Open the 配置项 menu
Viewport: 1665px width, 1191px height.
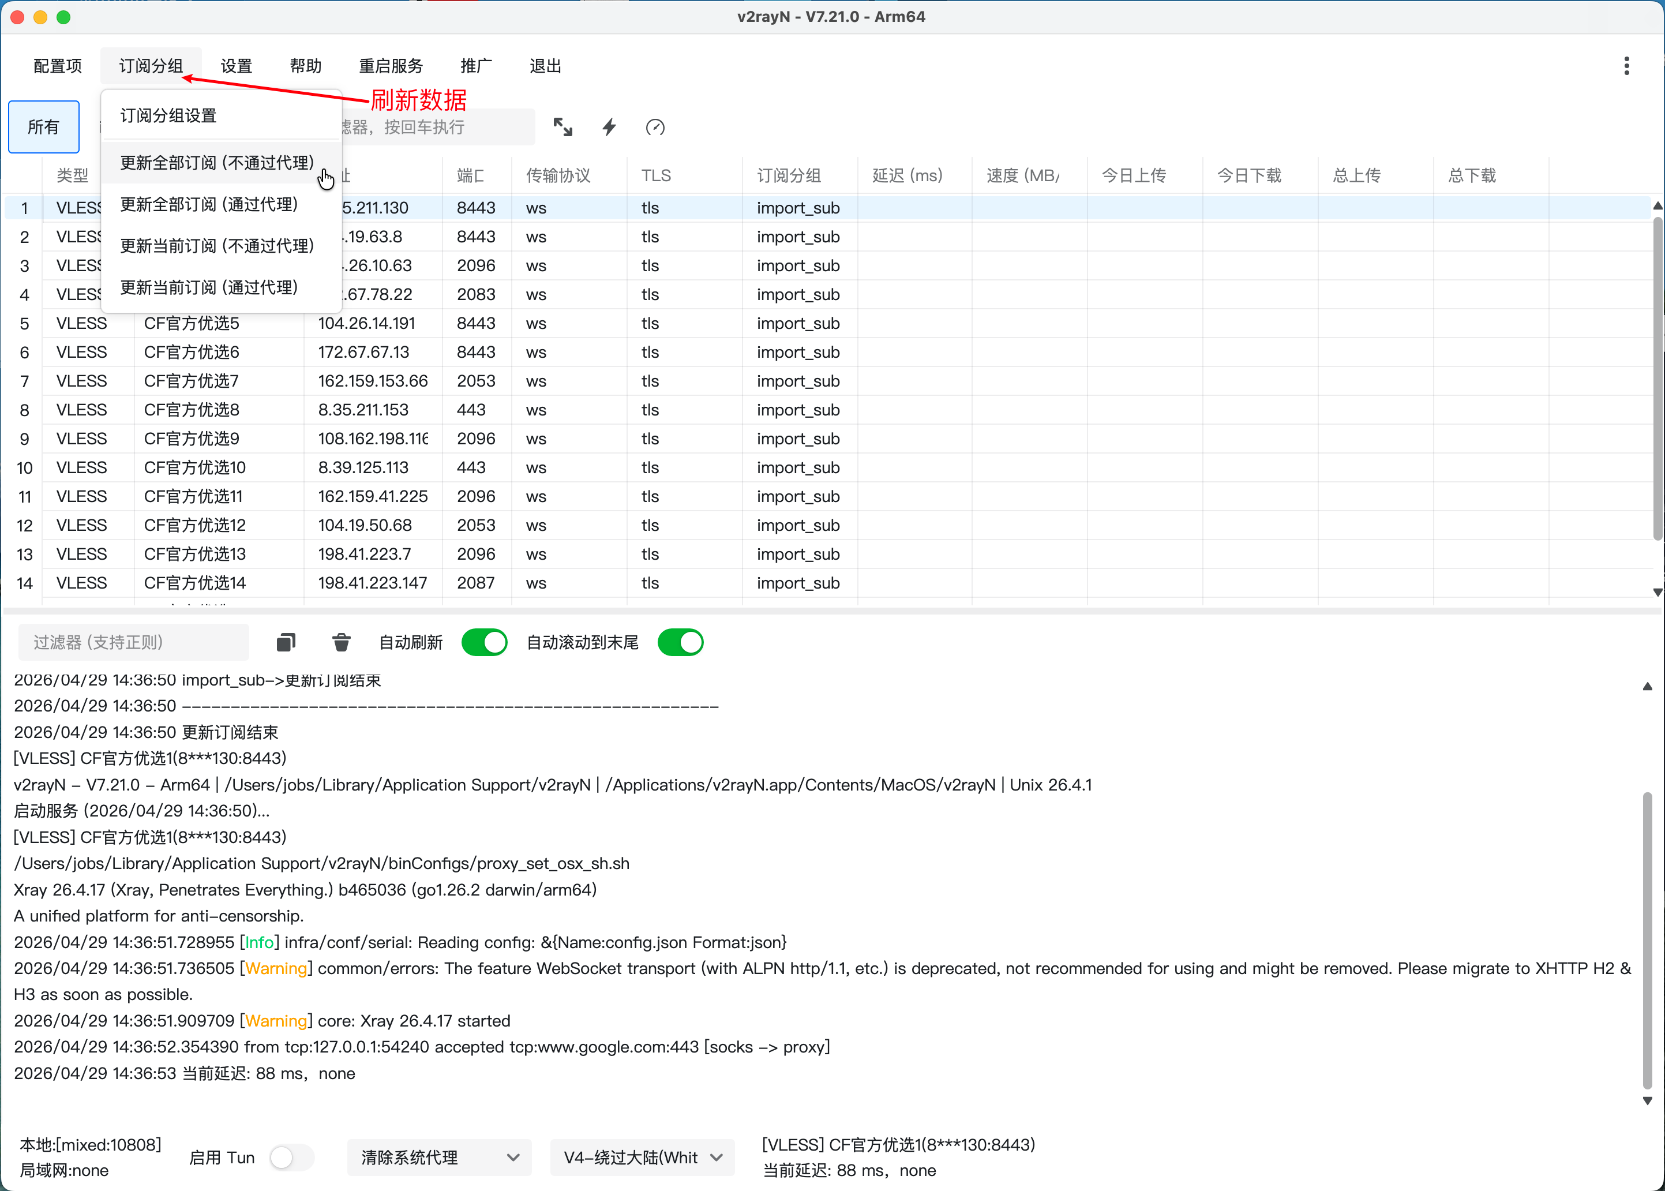pos(58,66)
